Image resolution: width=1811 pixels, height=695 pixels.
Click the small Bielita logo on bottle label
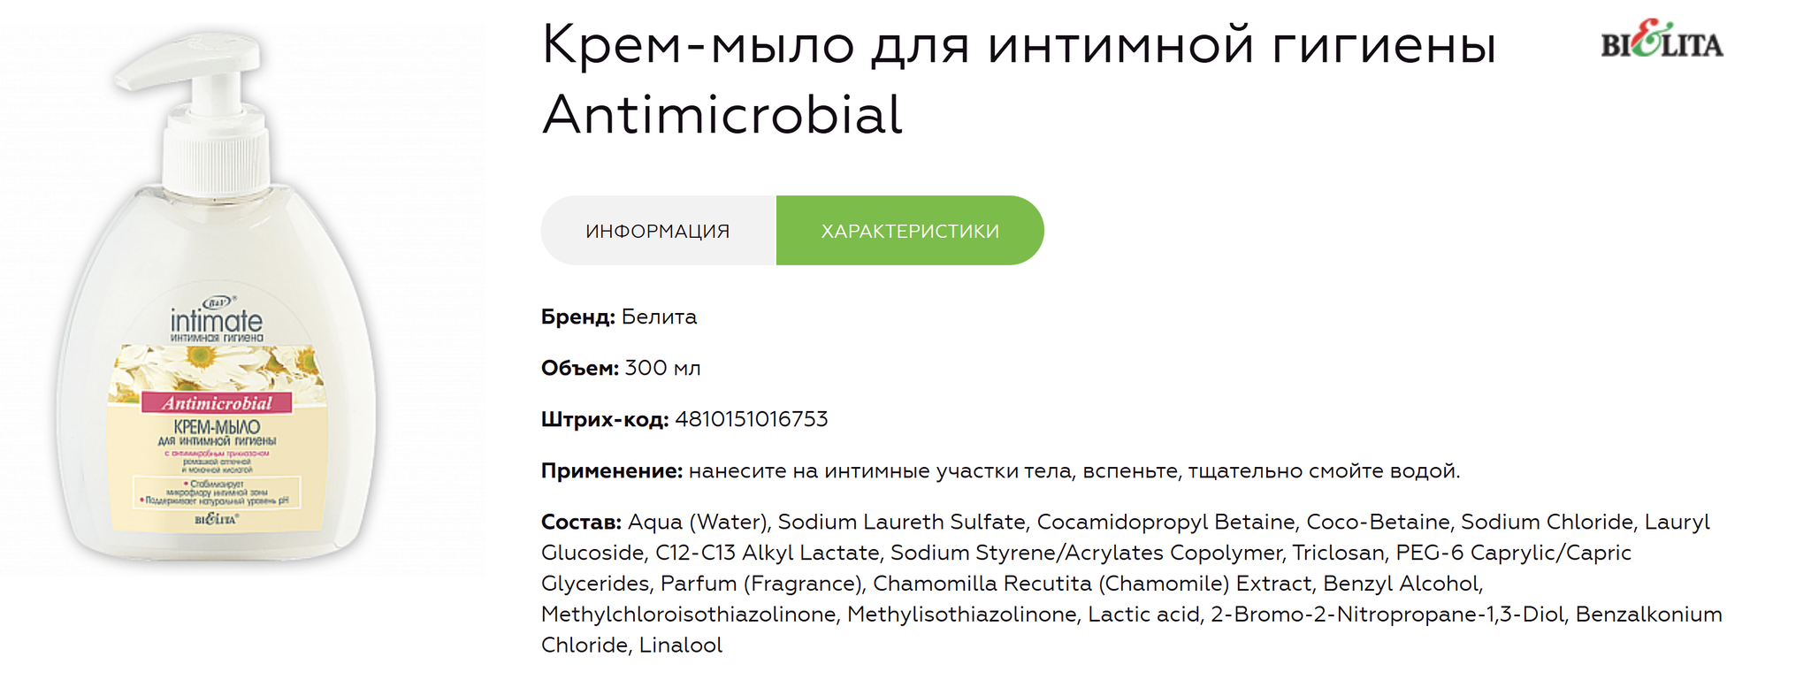pyautogui.click(x=216, y=519)
